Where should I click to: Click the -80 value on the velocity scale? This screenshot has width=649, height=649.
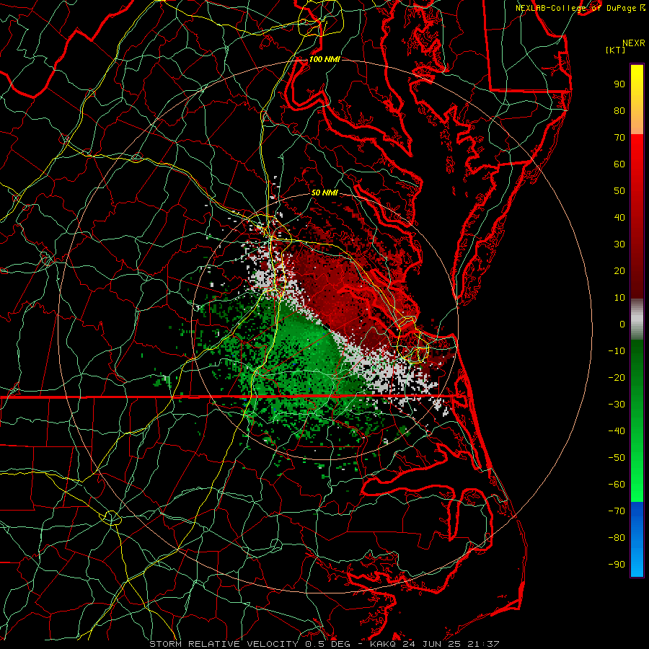(617, 538)
